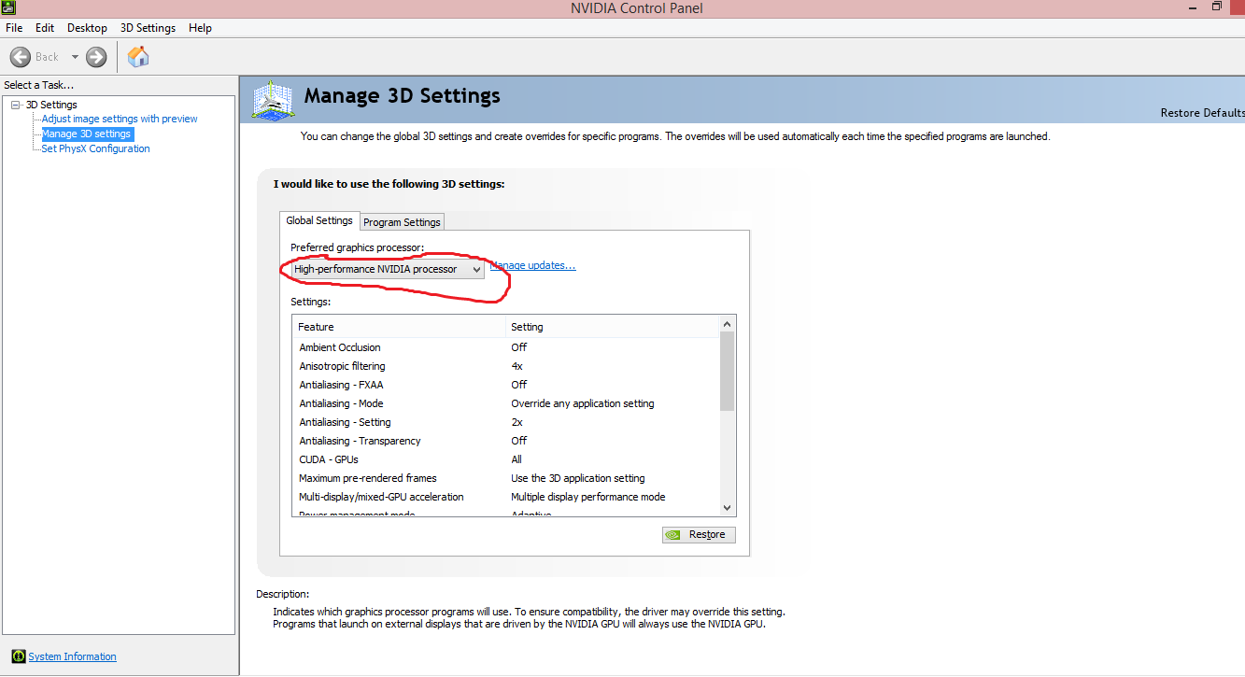Click the Feature column header

(399, 327)
